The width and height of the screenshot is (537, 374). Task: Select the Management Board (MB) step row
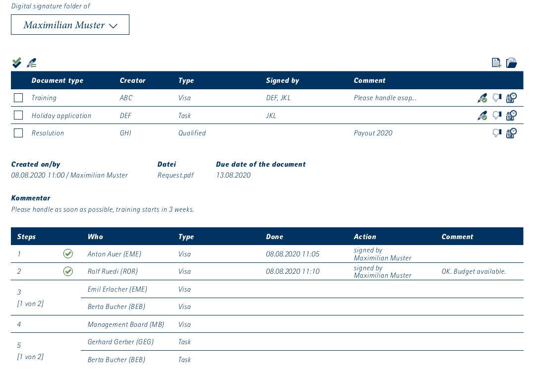coord(126,324)
